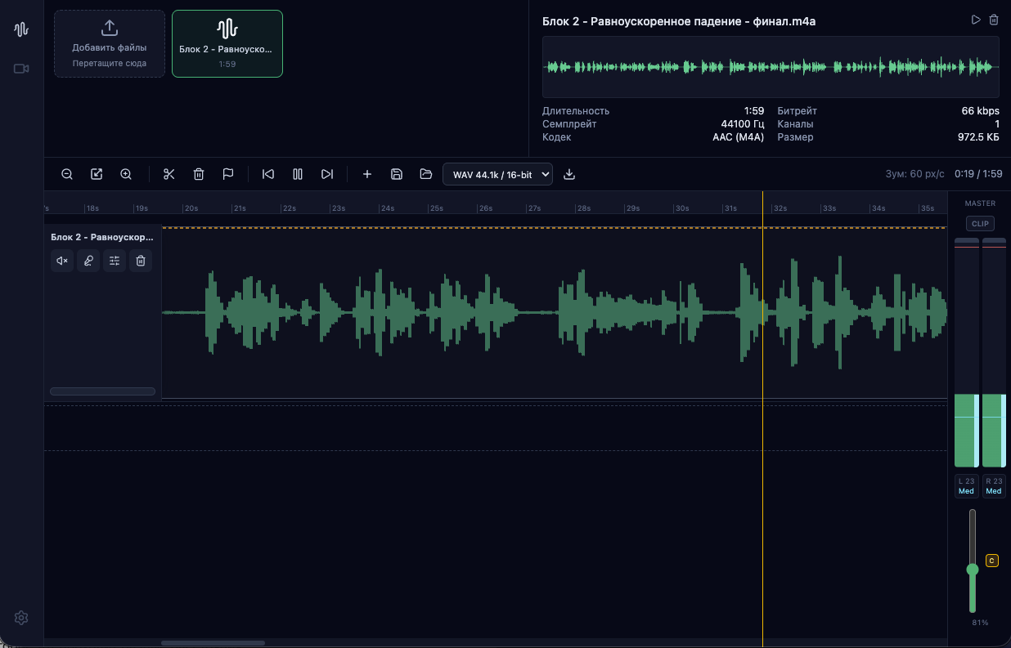The width and height of the screenshot is (1011, 648).
Task: Add a flag marker from the toolbar
Action: click(x=228, y=174)
